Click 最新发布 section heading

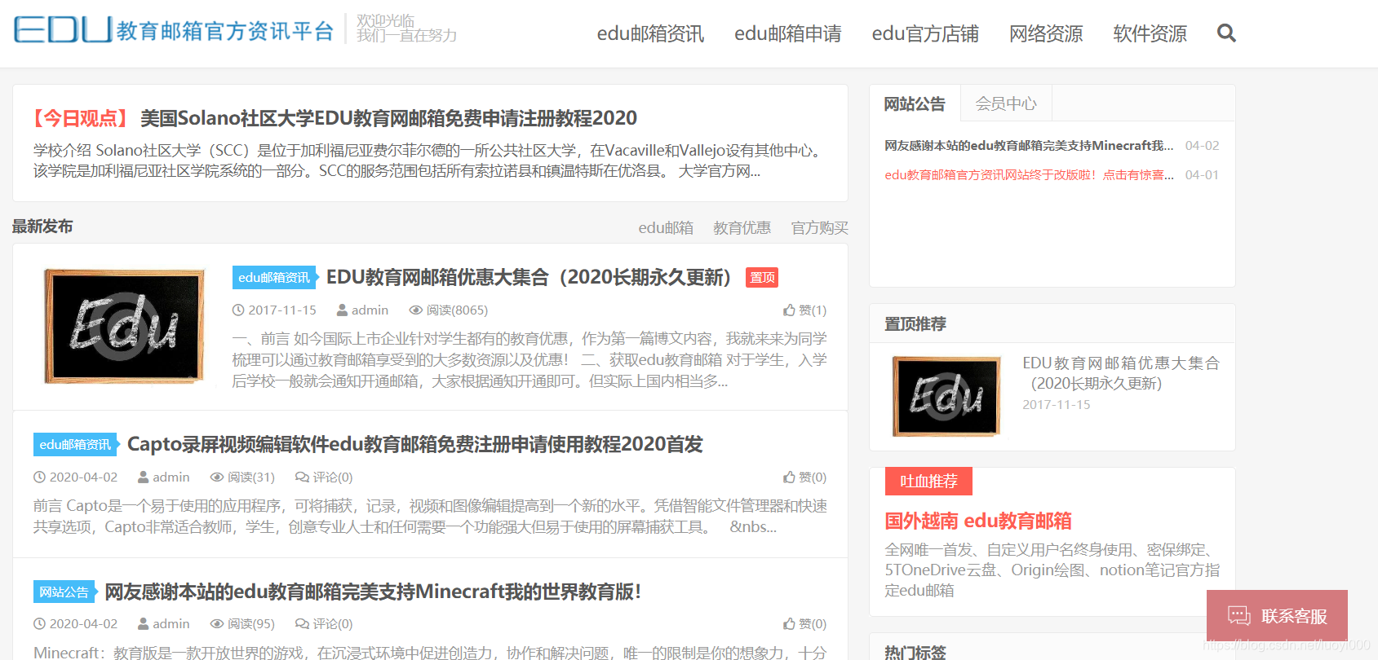click(42, 227)
